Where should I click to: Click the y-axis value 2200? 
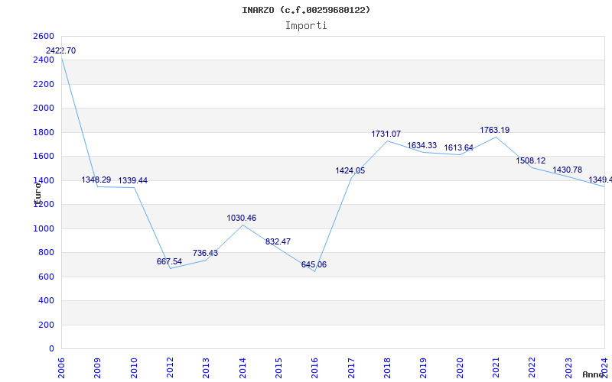point(44,84)
